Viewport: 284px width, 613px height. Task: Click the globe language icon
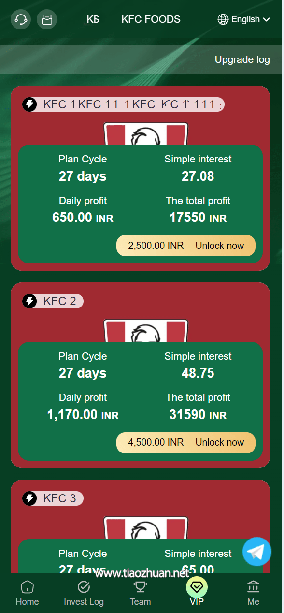tap(223, 19)
